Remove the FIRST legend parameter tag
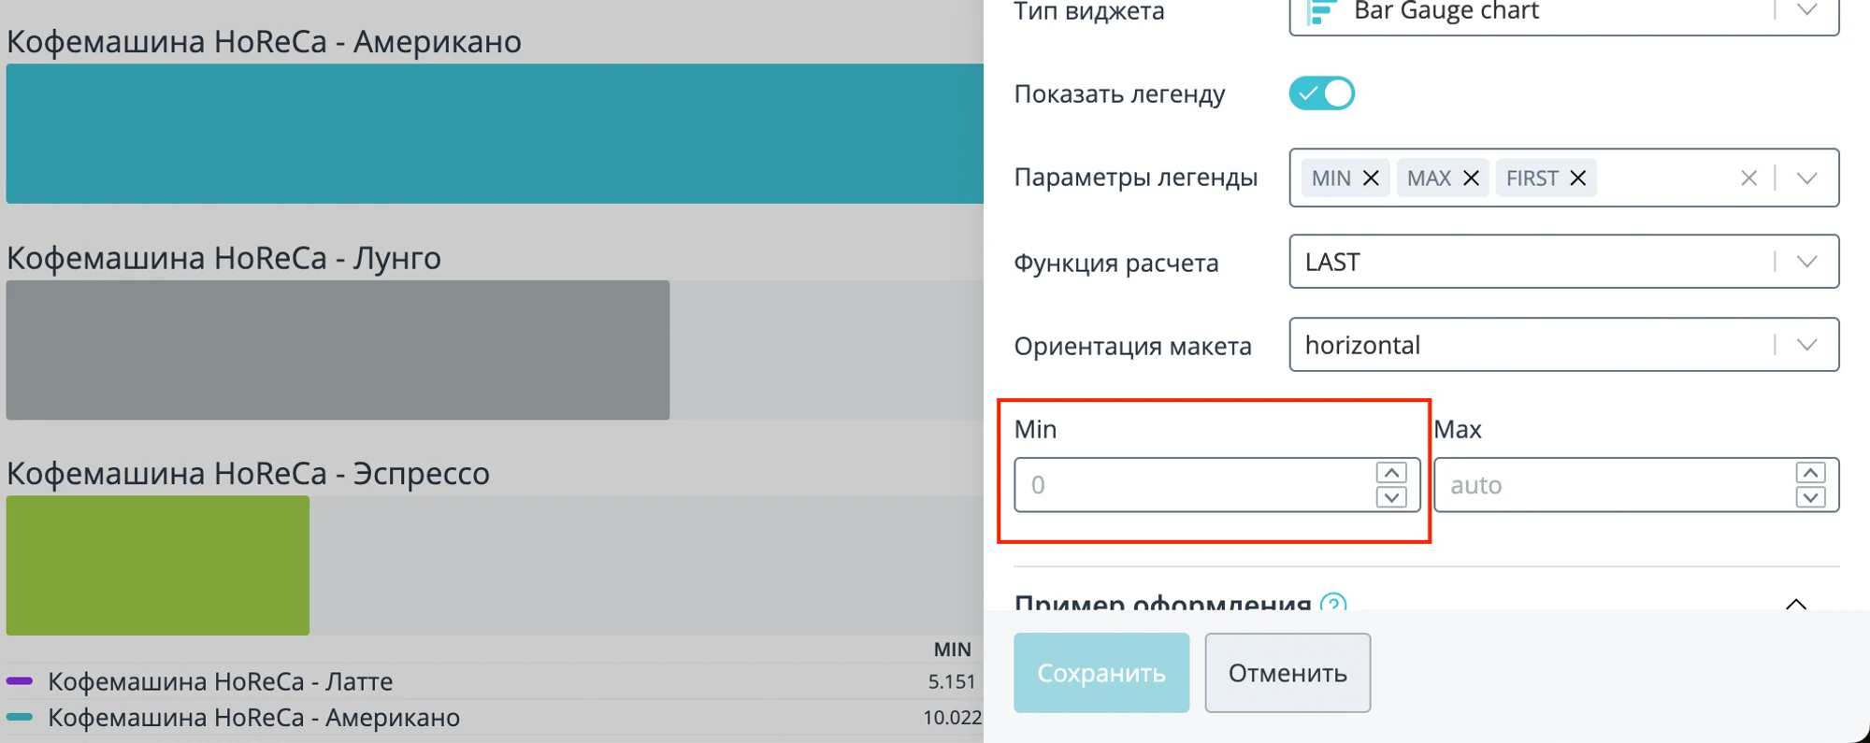Screen dimensions: 1870x743 (x=1577, y=178)
